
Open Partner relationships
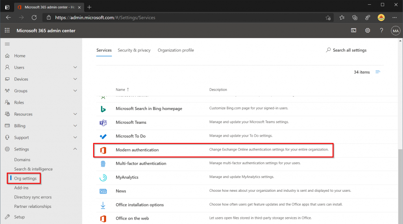coord(33,206)
